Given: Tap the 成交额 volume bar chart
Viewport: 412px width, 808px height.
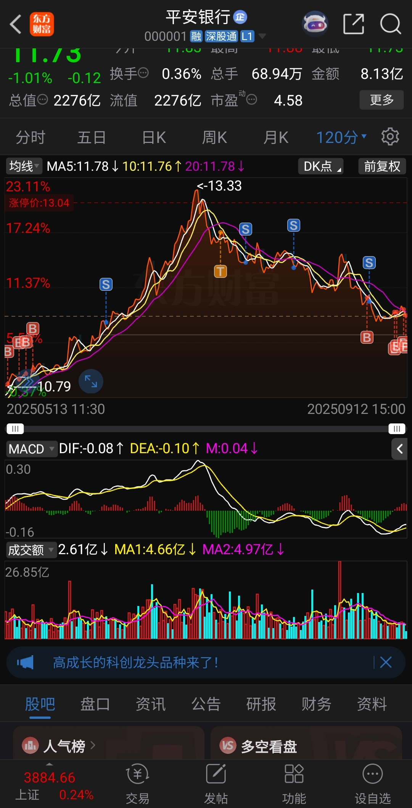Looking at the screenshot, I should pos(206,600).
